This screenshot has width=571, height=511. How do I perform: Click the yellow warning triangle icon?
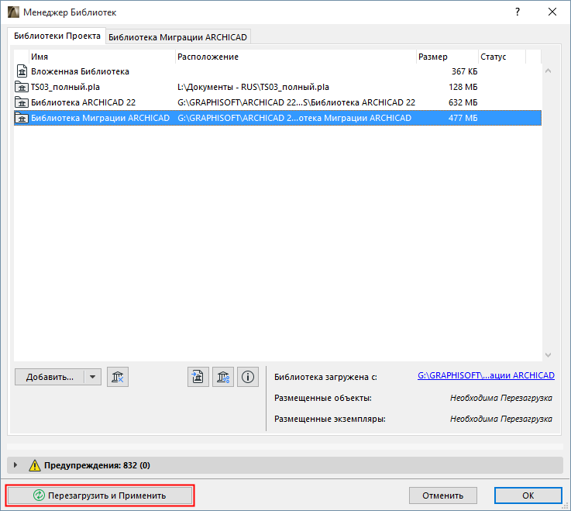point(35,465)
